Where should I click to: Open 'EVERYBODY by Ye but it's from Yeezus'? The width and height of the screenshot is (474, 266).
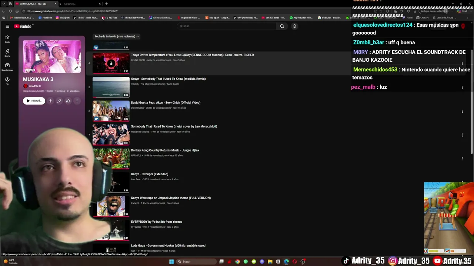point(157,222)
